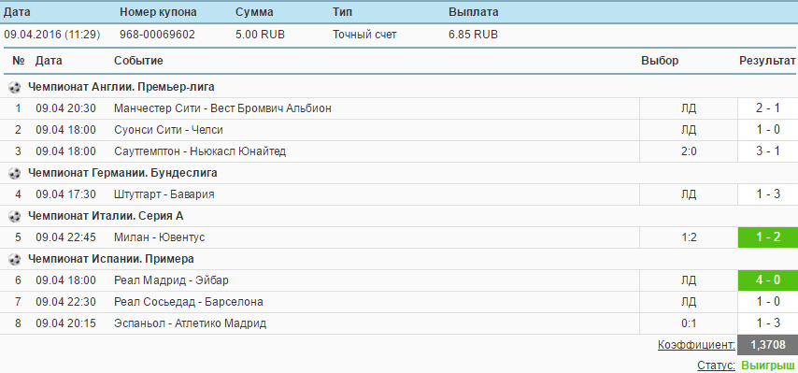Viewport: 798px width, 373px height.
Task: Click soccer ball icon beside Чемпионат Испании
Action: pos(14,260)
